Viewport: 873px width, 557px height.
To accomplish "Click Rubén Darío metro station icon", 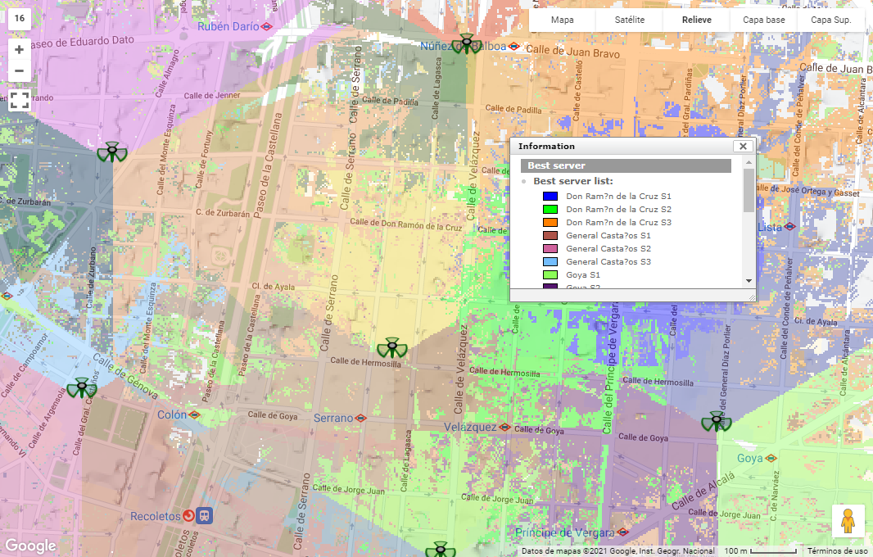I will pyautogui.click(x=267, y=26).
